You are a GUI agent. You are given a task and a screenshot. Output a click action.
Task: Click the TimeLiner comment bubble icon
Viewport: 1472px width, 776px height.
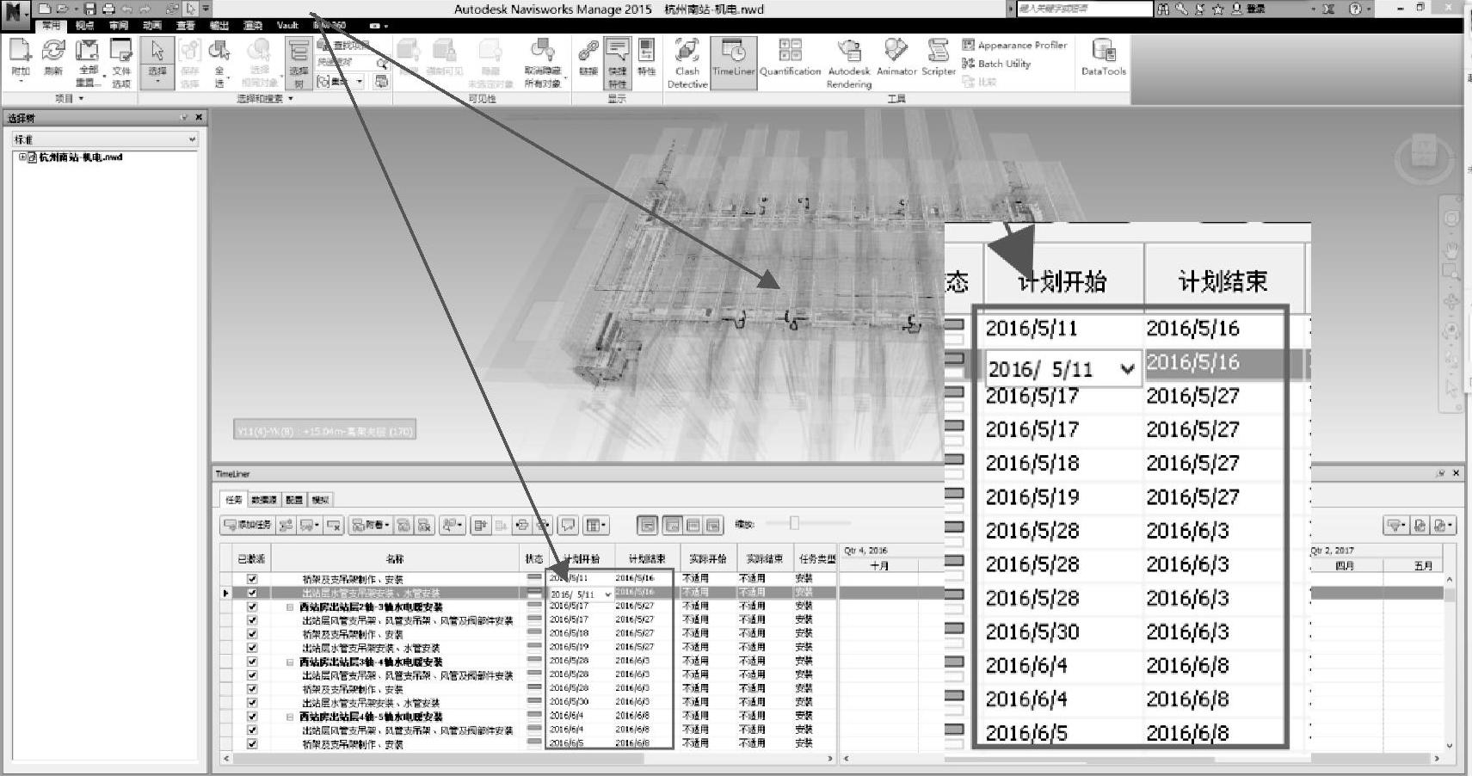point(568,525)
